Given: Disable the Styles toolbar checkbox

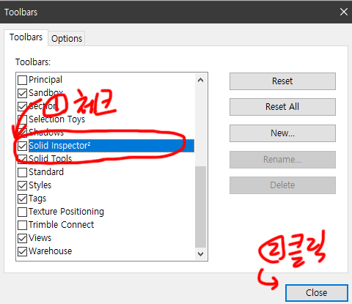Looking at the screenshot, I should [x=22, y=185].
